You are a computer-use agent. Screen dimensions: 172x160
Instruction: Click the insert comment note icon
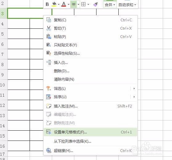[49, 106]
